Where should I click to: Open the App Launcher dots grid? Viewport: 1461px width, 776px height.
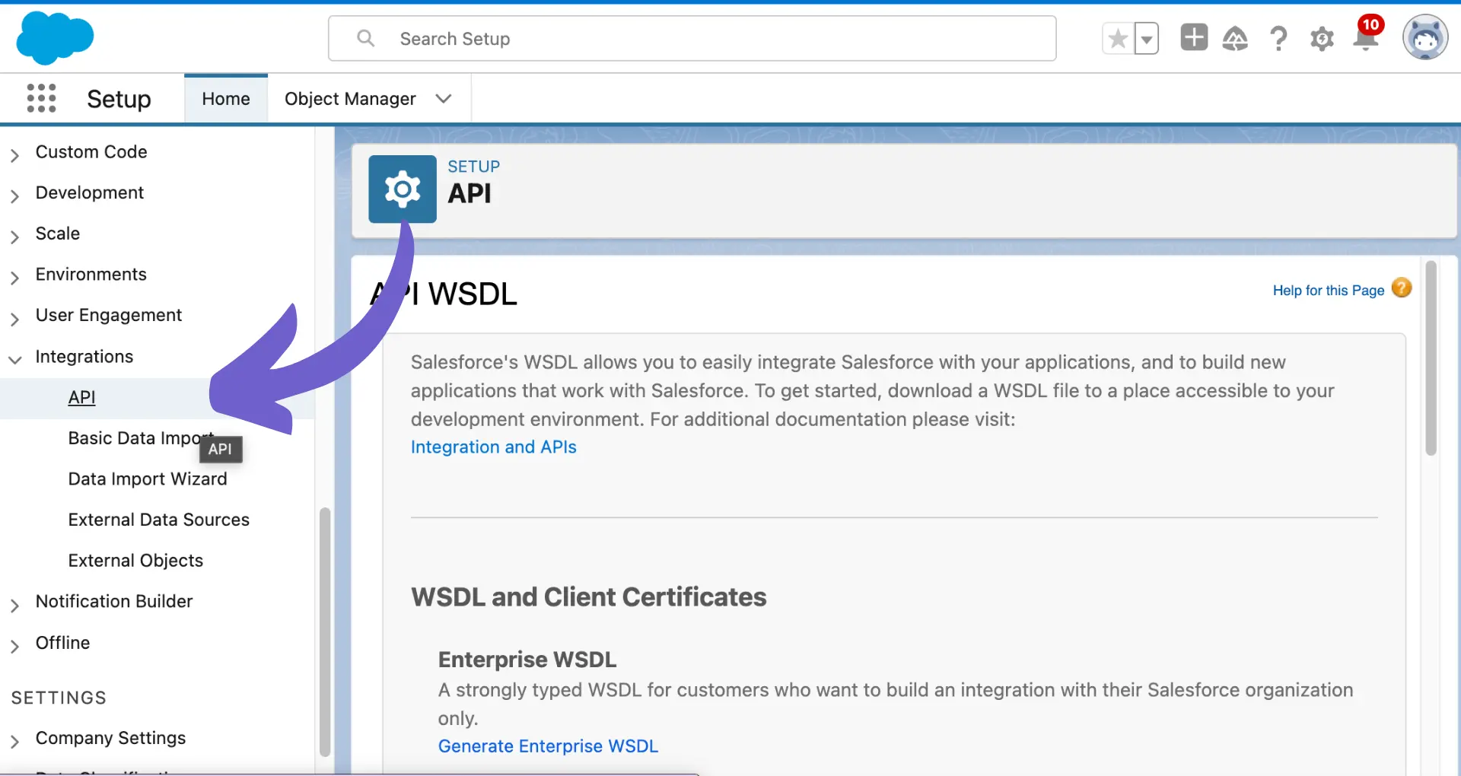pos(41,98)
